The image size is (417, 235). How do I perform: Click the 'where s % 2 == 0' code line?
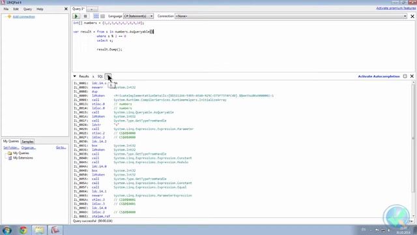[x=111, y=37]
